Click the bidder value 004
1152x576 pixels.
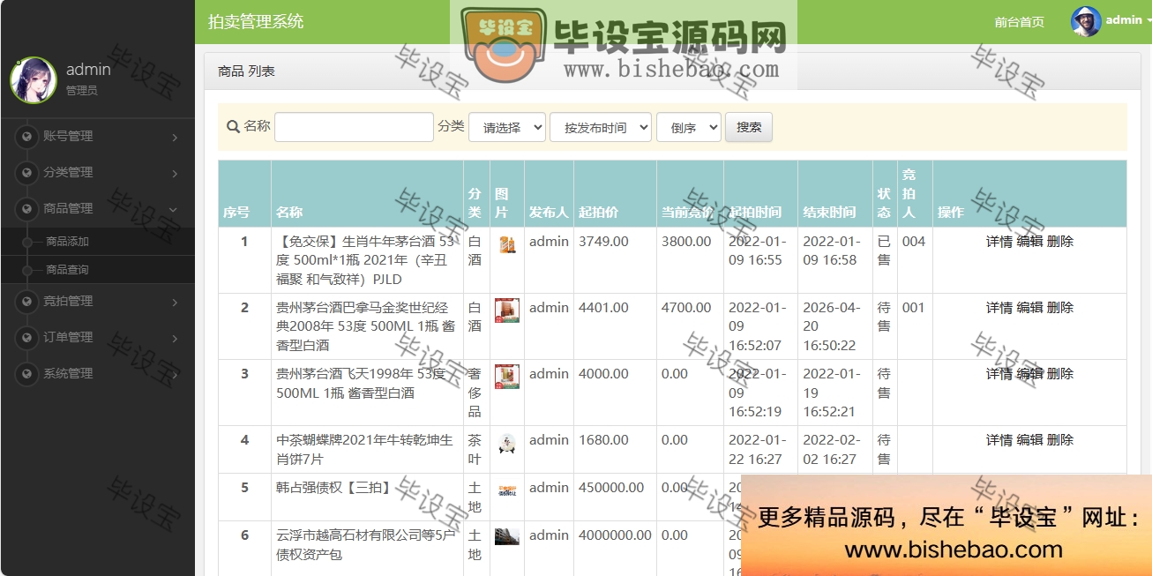pyautogui.click(x=914, y=241)
